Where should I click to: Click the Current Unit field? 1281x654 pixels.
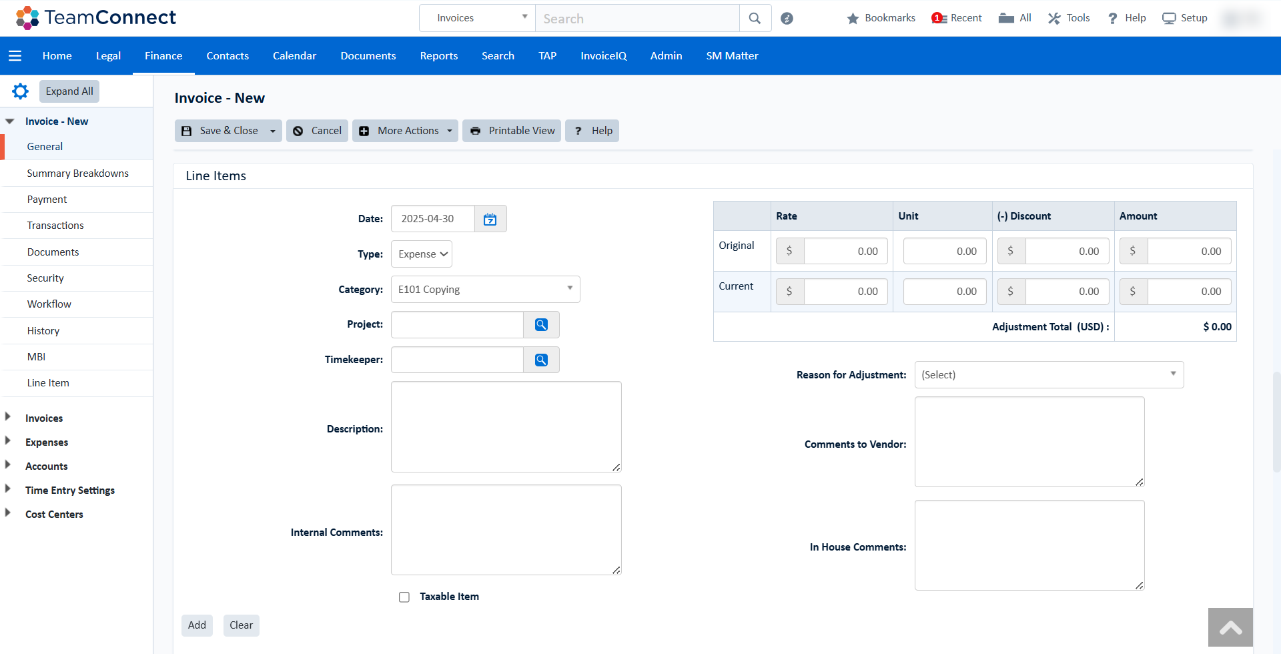(x=945, y=292)
